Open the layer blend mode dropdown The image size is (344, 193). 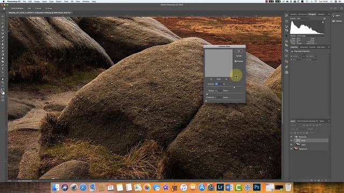click(x=298, y=129)
